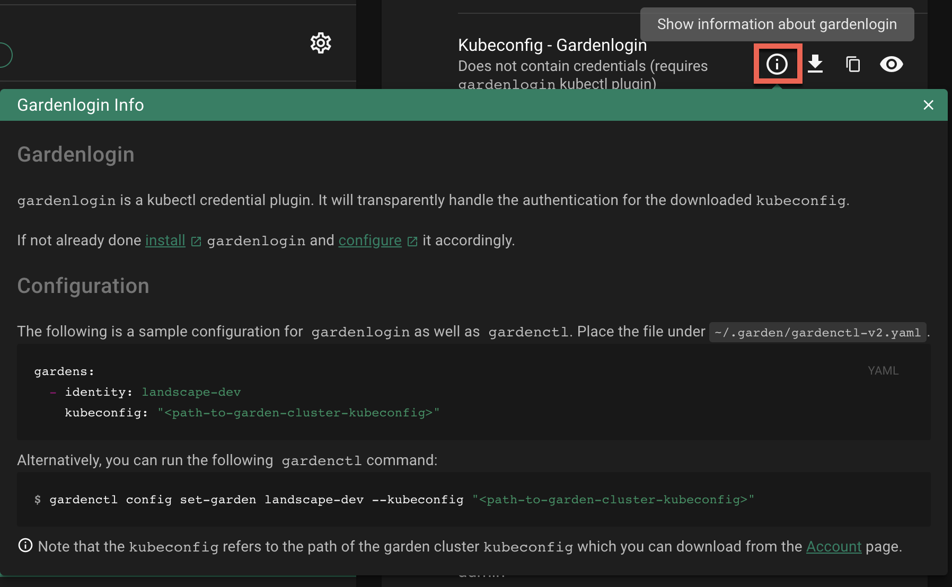Open the install gardenlogin link
This screenshot has height=587, width=952.
165,241
